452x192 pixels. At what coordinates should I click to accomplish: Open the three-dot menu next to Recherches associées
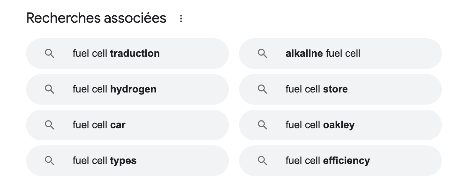[x=181, y=18]
